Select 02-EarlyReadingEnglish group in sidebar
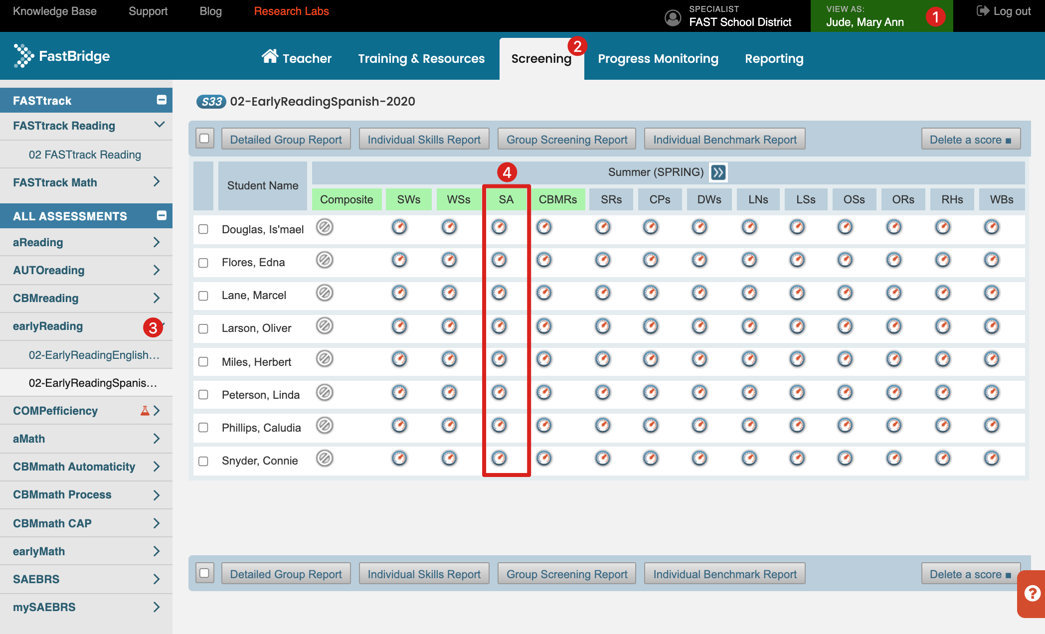Viewport: 1045px width, 634px height. click(94, 355)
